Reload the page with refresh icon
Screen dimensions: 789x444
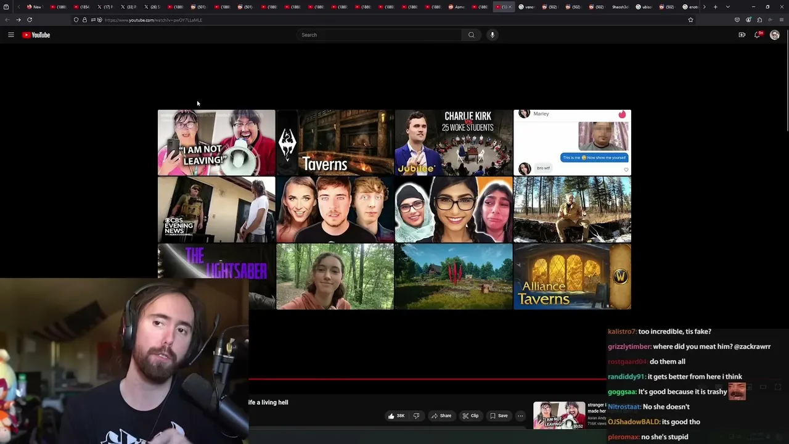30,20
